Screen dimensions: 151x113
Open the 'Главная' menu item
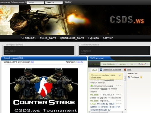29,38
